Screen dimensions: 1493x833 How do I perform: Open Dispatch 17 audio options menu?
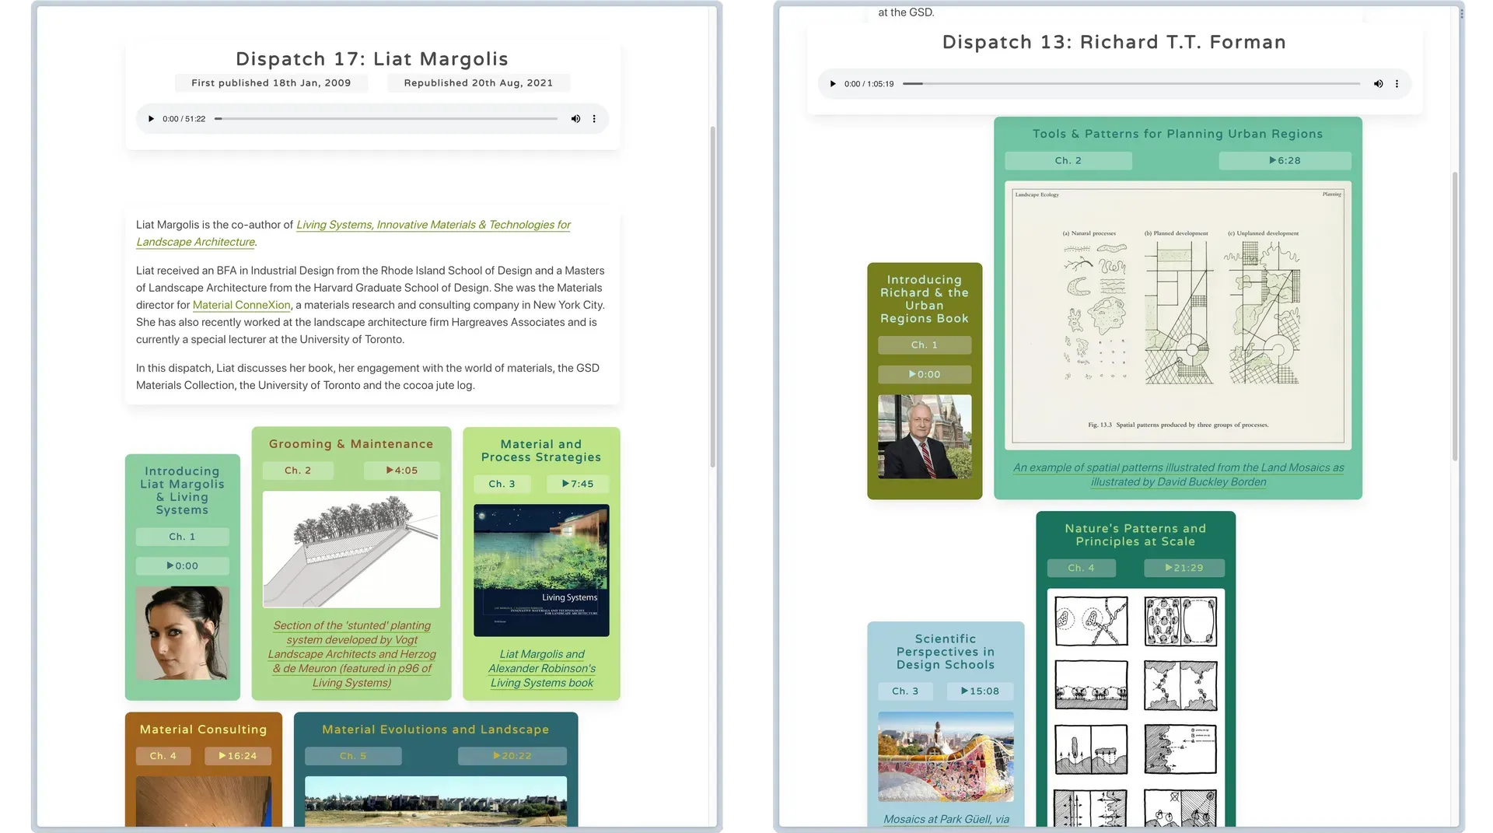(594, 119)
